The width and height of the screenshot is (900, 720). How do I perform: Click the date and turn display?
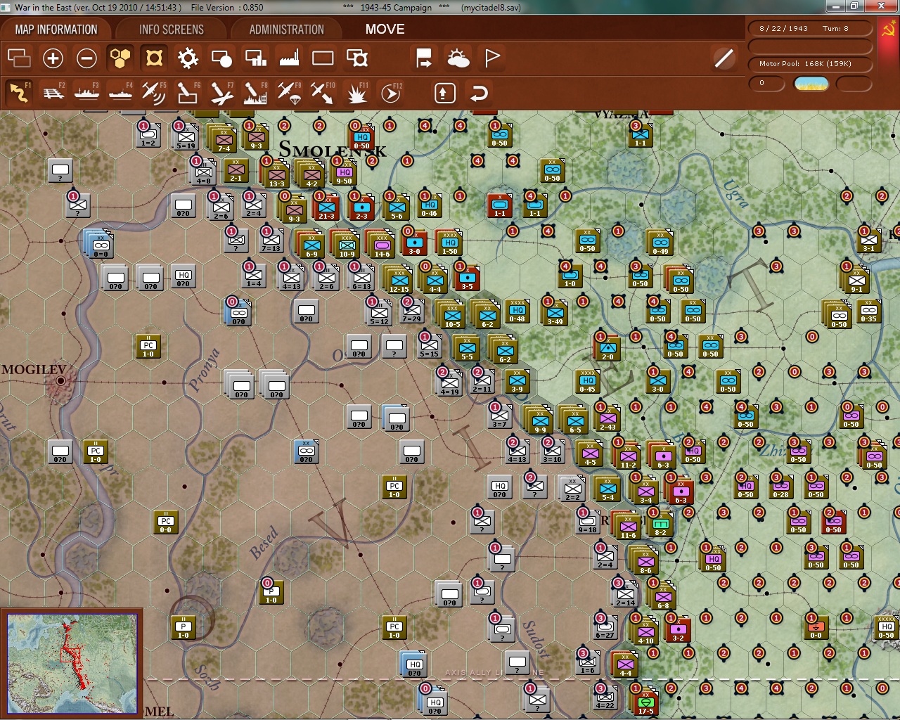(x=809, y=29)
